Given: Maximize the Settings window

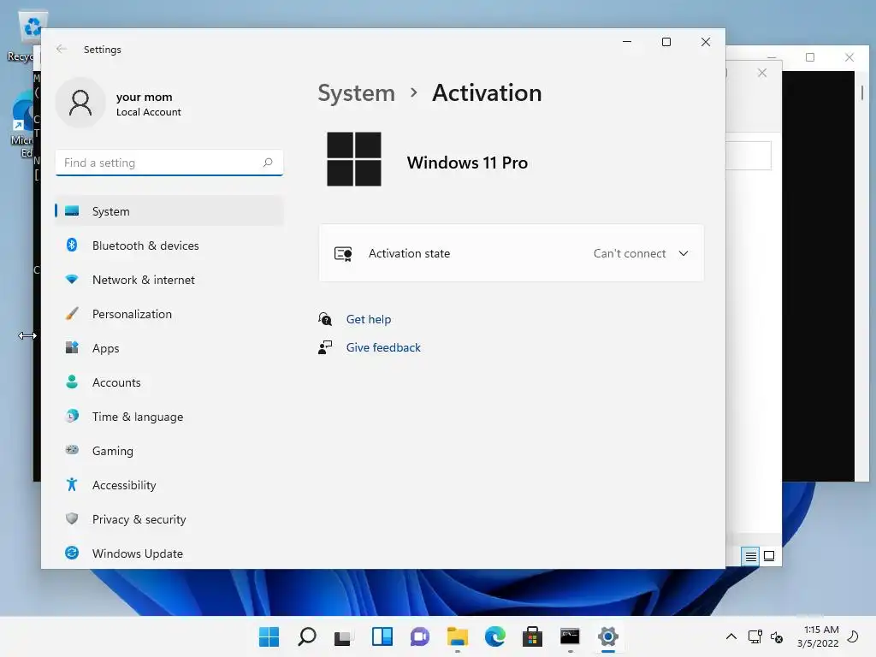Looking at the screenshot, I should click(666, 42).
